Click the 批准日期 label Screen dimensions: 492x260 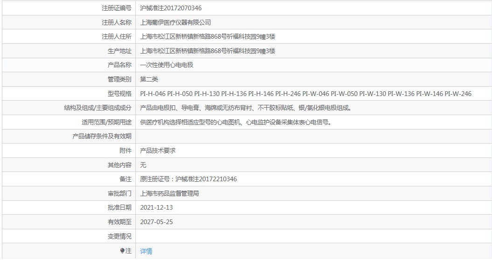click(x=119, y=208)
